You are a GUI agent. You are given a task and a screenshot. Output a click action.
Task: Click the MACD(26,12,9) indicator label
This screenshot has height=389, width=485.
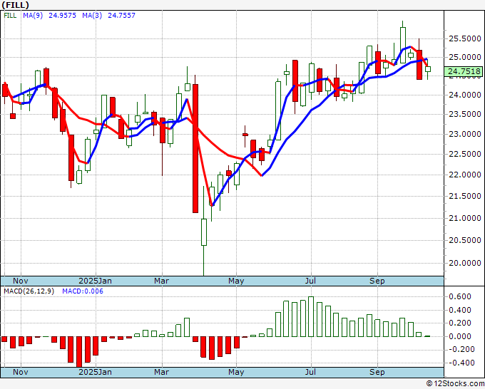tap(29, 291)
